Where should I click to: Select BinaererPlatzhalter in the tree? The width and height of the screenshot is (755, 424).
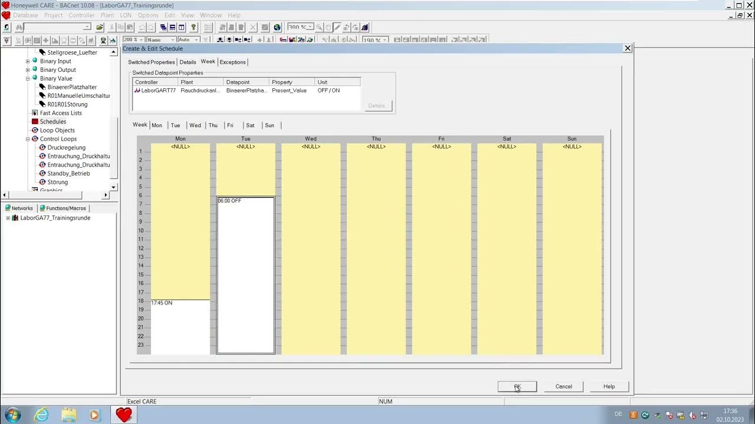click(x=72, y=87)
